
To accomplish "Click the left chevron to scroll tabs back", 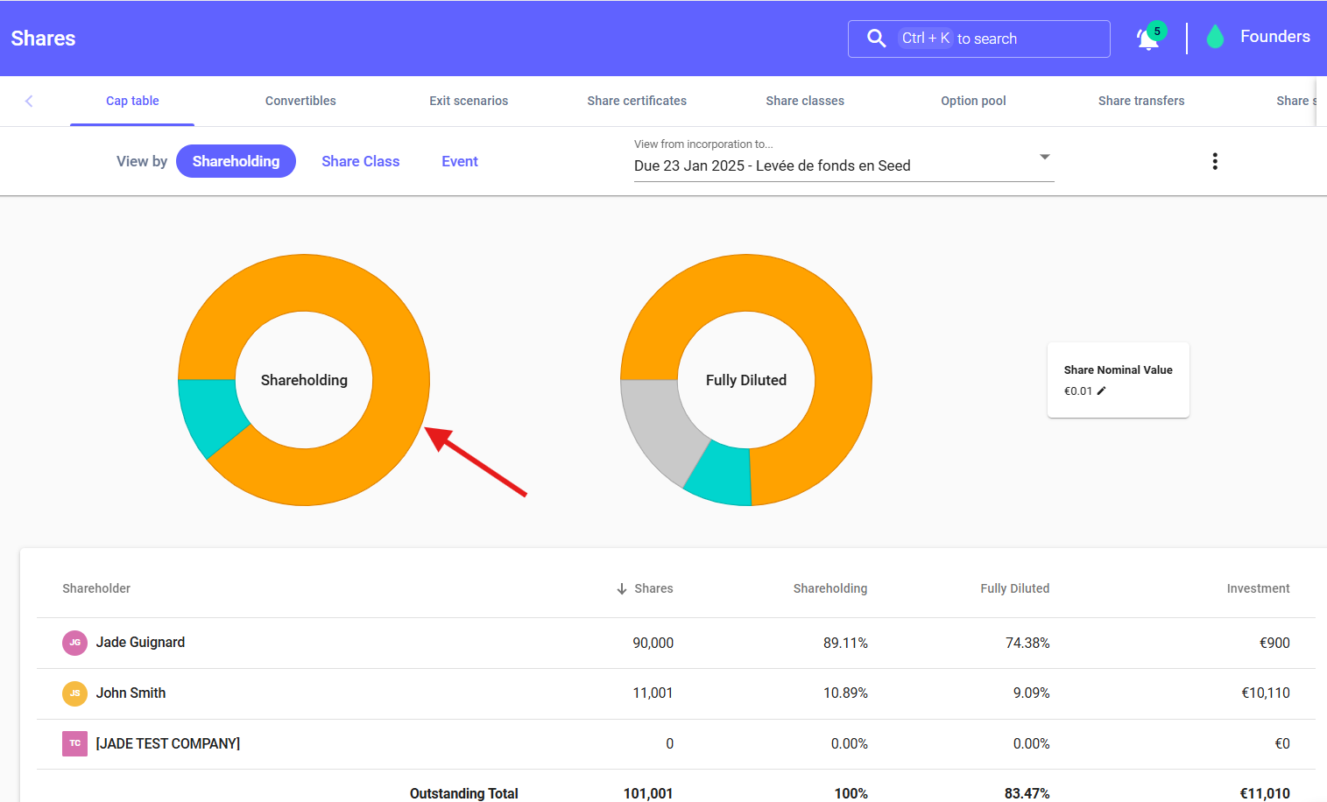I will pyautogui.click(x=29, y=102).
